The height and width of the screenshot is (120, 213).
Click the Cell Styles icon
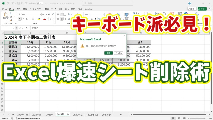pos(127,15)
